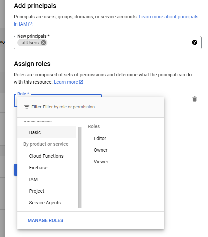Select the Service Agents category

(45, 203)
